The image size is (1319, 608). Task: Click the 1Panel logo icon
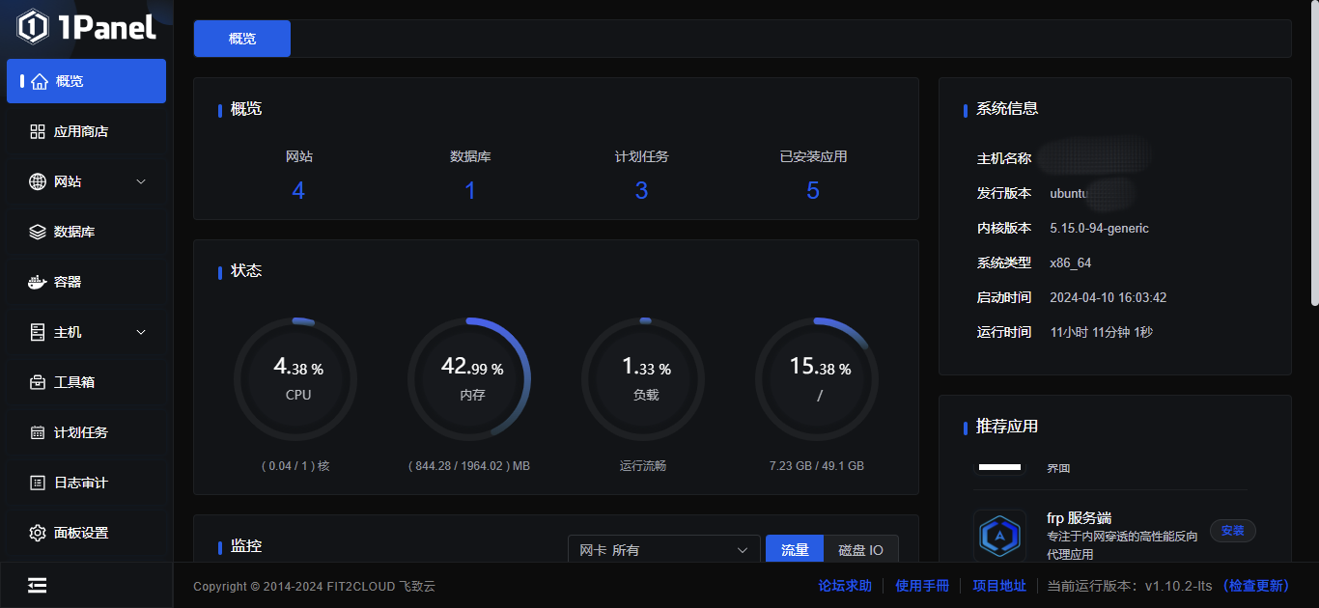32,27
